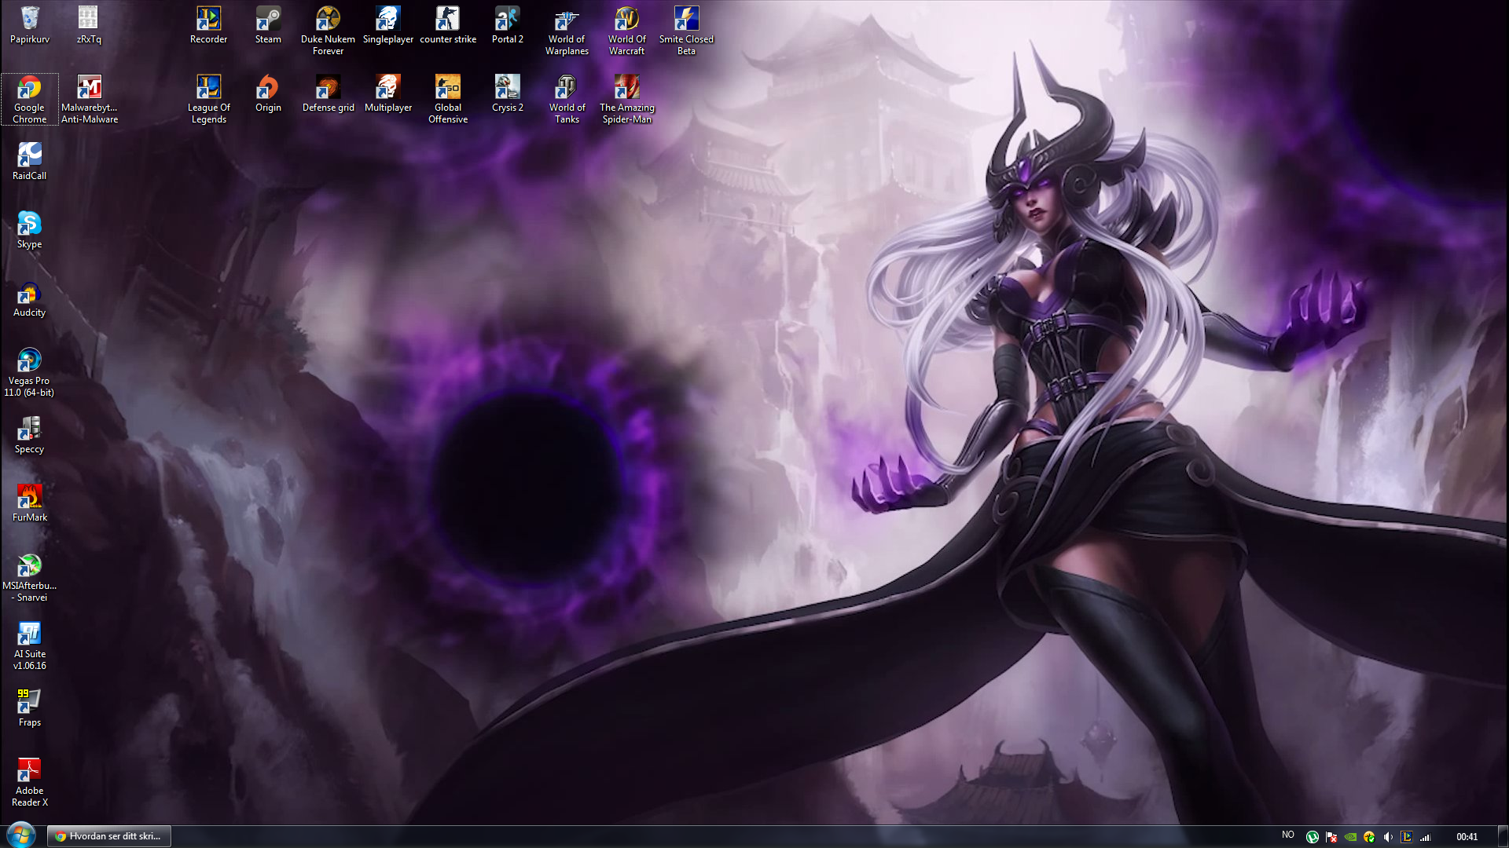The width and height of the screenshot is (1509, 848).
Task: Select the Skype desktop icon
Action: [30, 230]
